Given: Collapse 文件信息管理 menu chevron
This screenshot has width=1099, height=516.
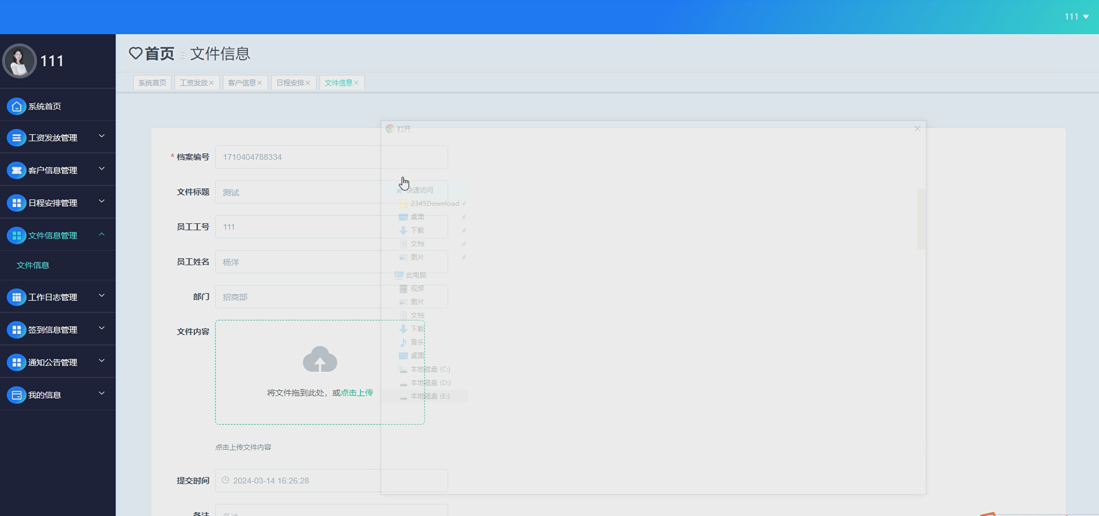Looking at the screenshot, I should pos(101,234).
